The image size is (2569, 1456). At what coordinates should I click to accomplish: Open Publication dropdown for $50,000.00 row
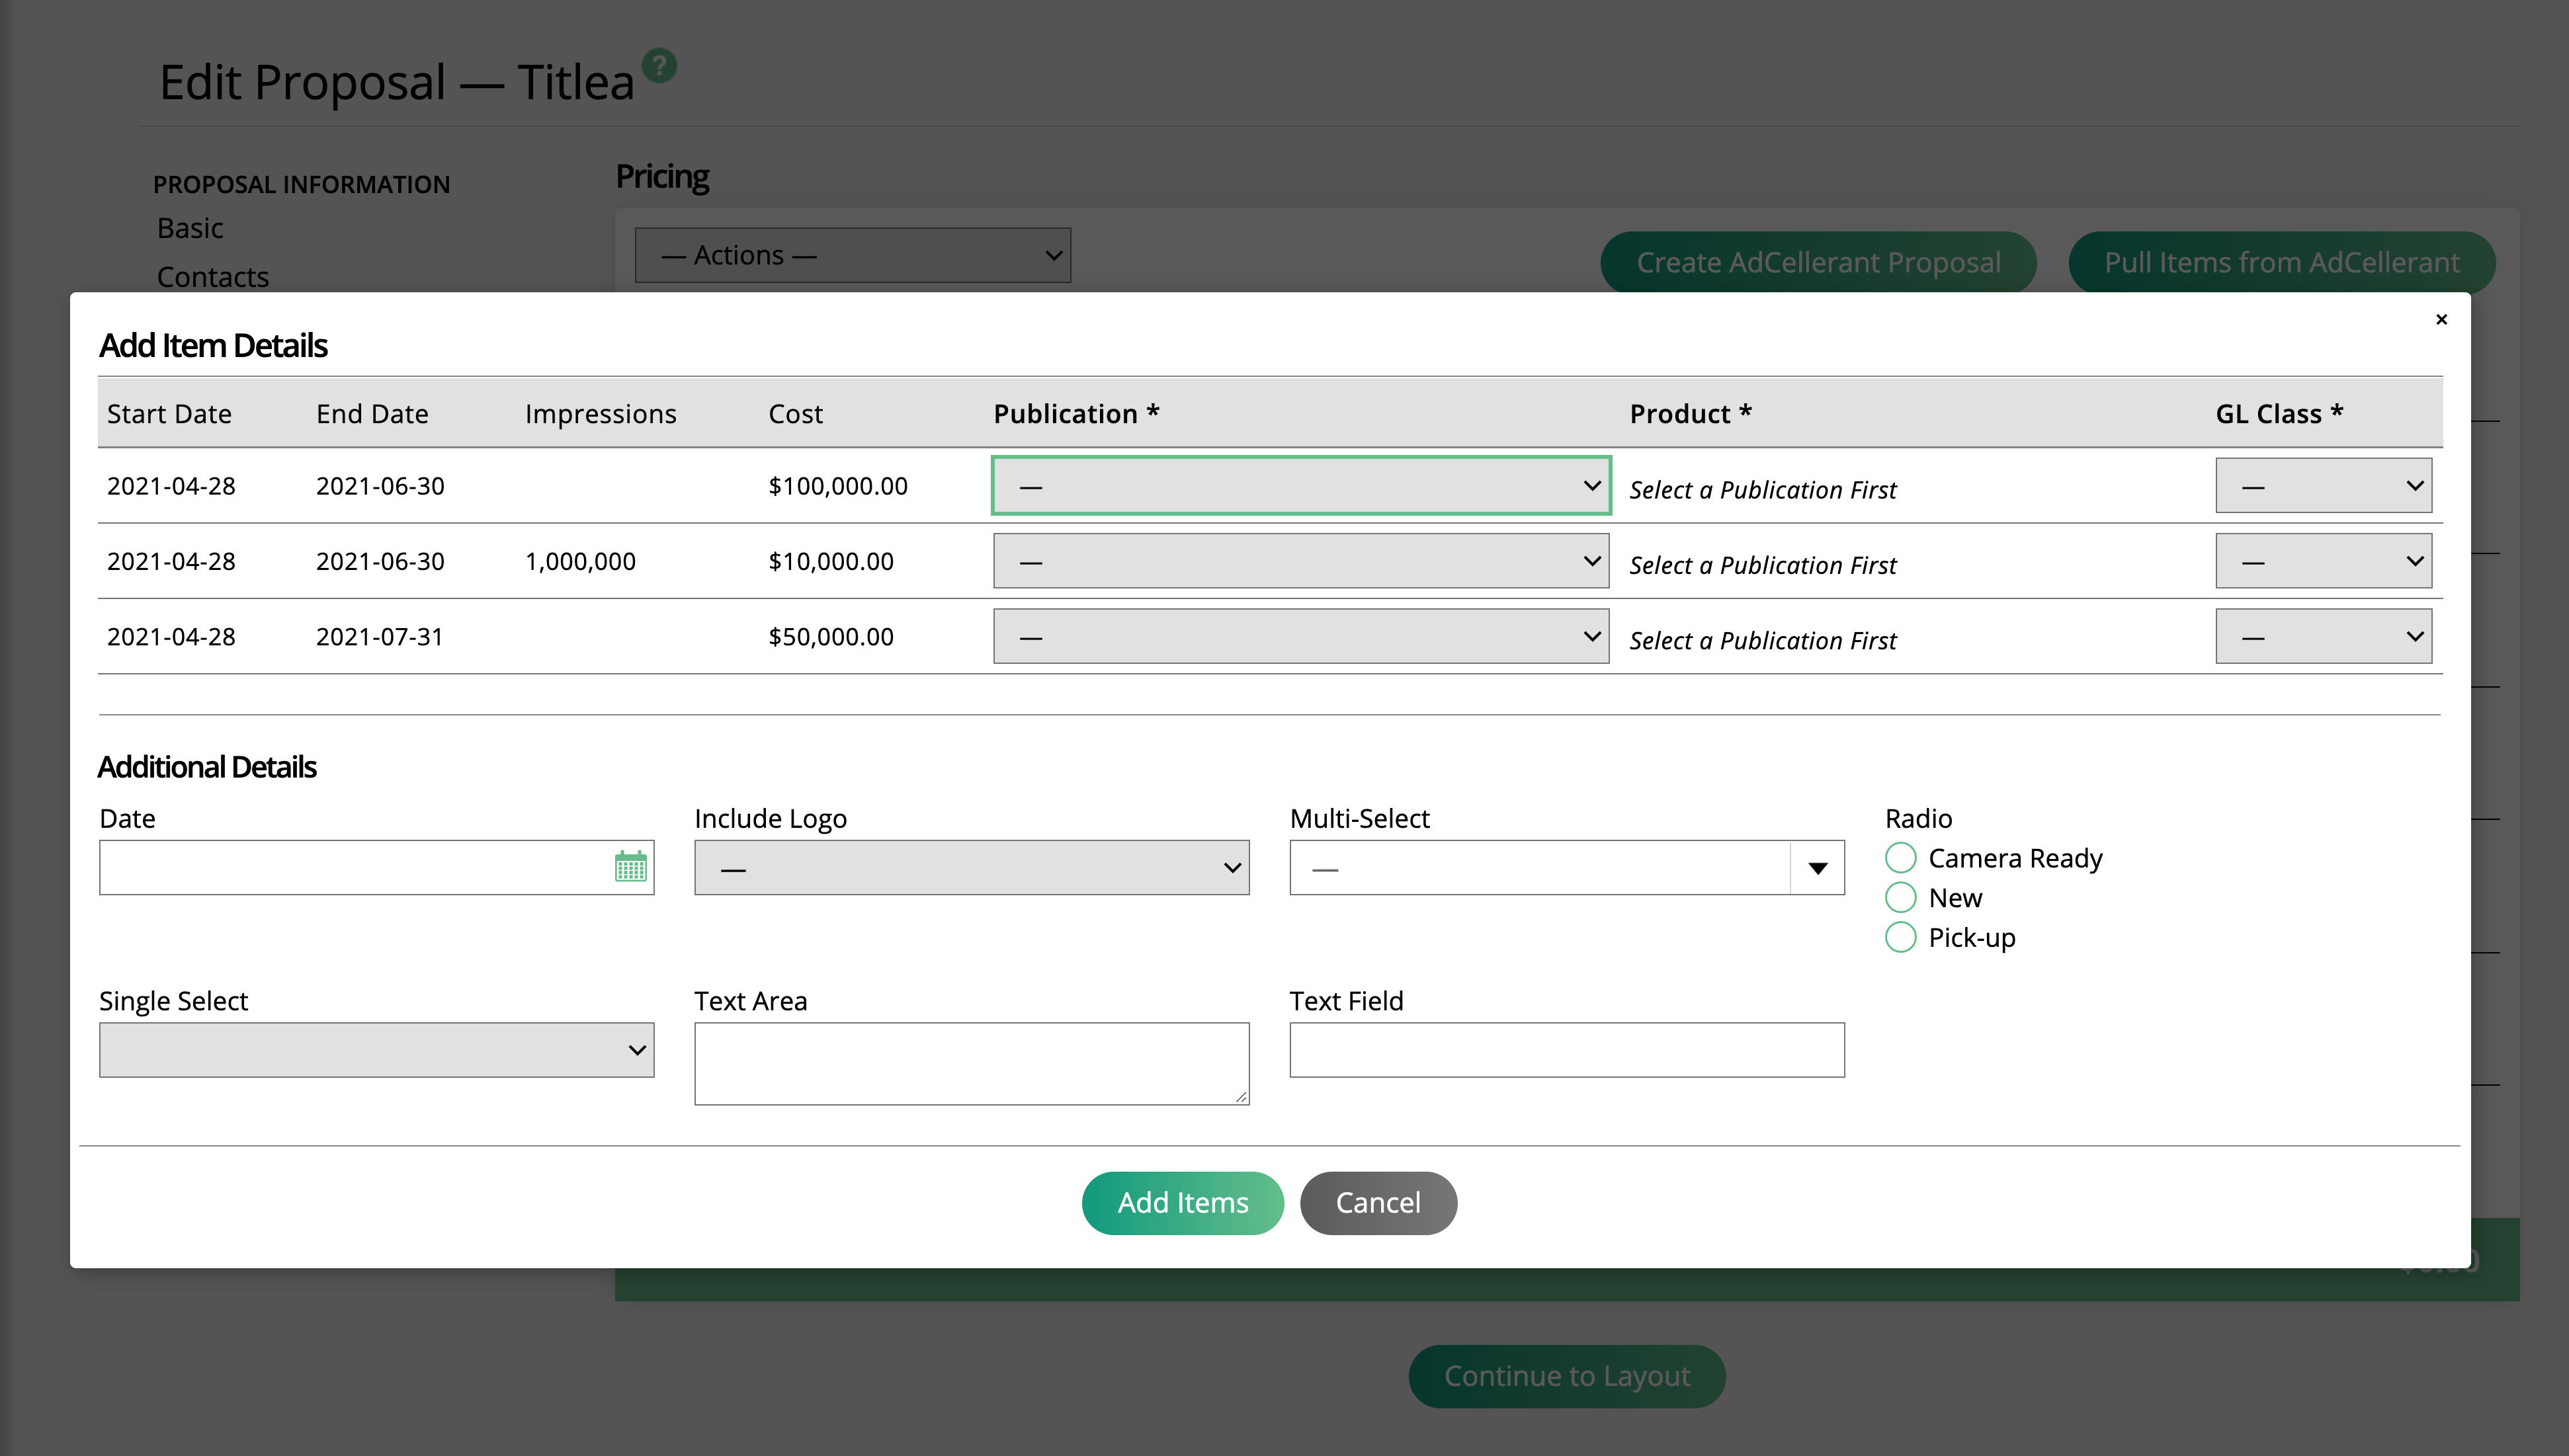1300,636
